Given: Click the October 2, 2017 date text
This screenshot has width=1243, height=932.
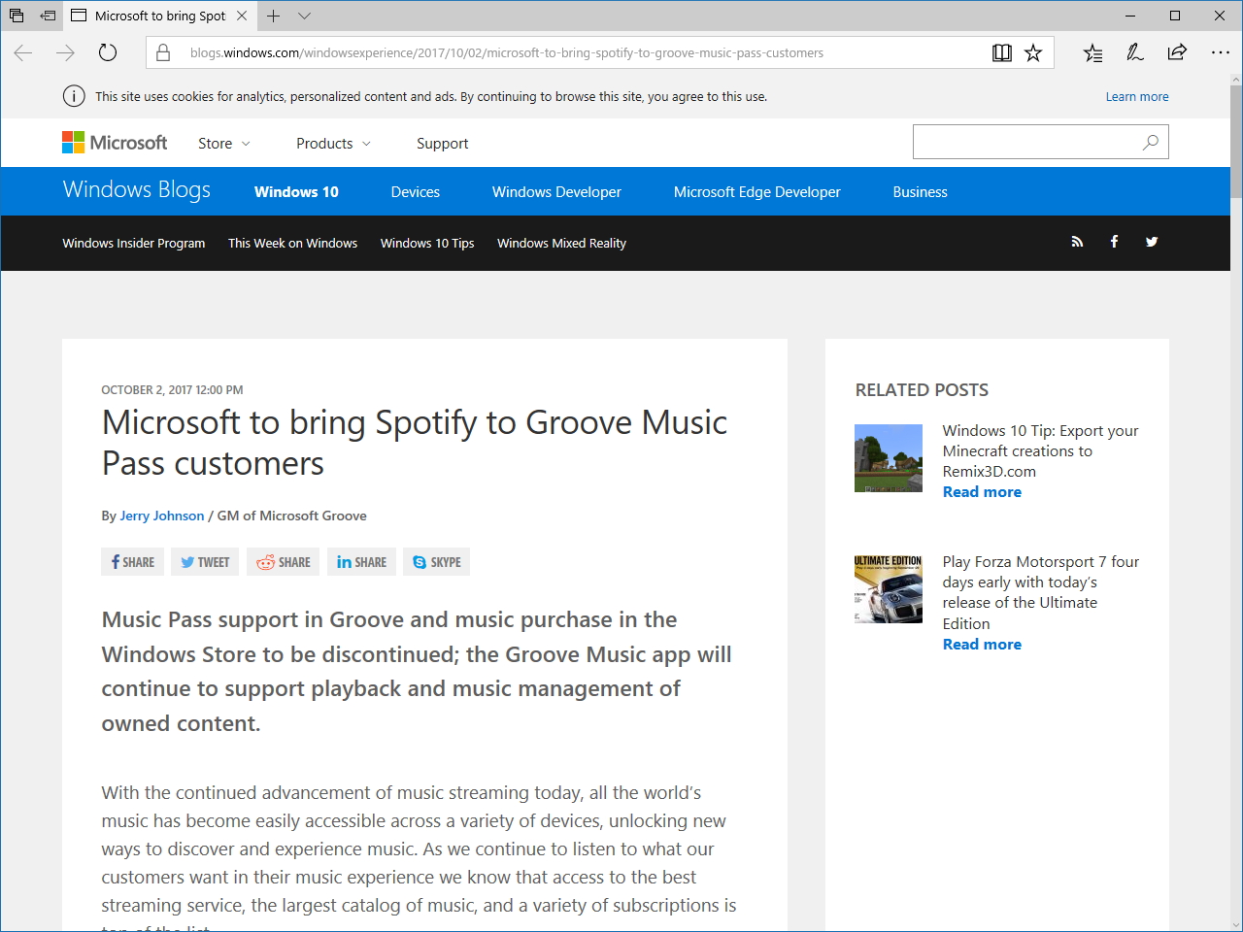Looking at the screenshot, I should [172, 390].
